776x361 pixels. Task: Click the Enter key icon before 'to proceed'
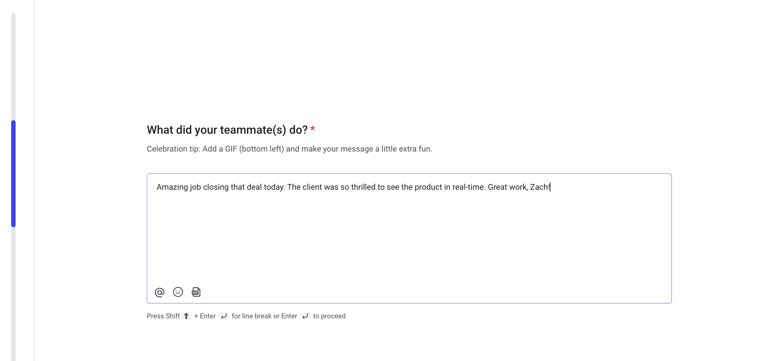(305, 316)
